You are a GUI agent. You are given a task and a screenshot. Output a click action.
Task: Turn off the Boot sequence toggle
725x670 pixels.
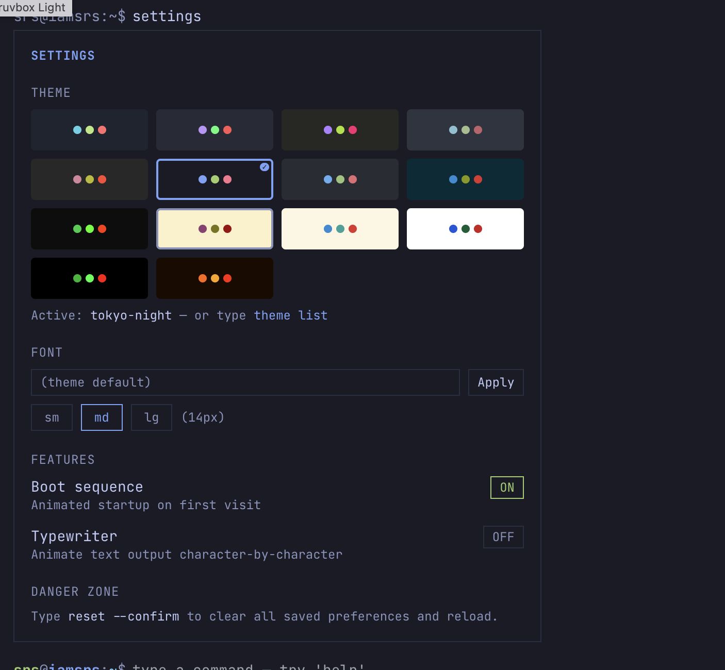[506, 488]
